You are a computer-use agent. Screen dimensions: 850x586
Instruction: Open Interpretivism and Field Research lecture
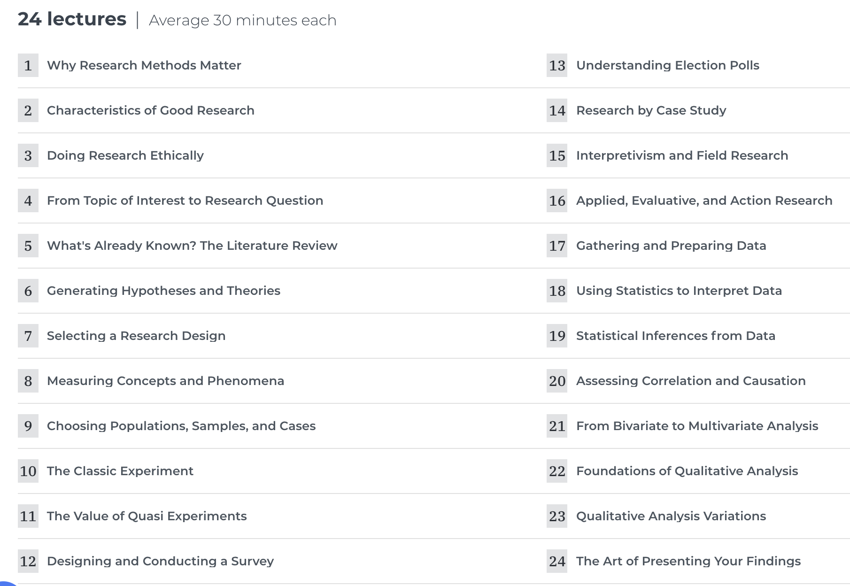(x=682, y=155)
